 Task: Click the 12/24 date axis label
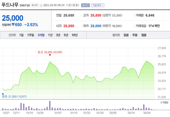[40, 113]
